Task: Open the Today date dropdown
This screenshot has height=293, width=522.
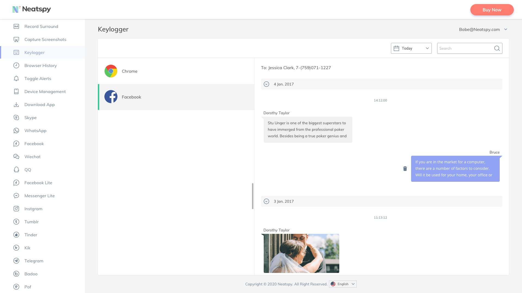Action: point(411,48)
